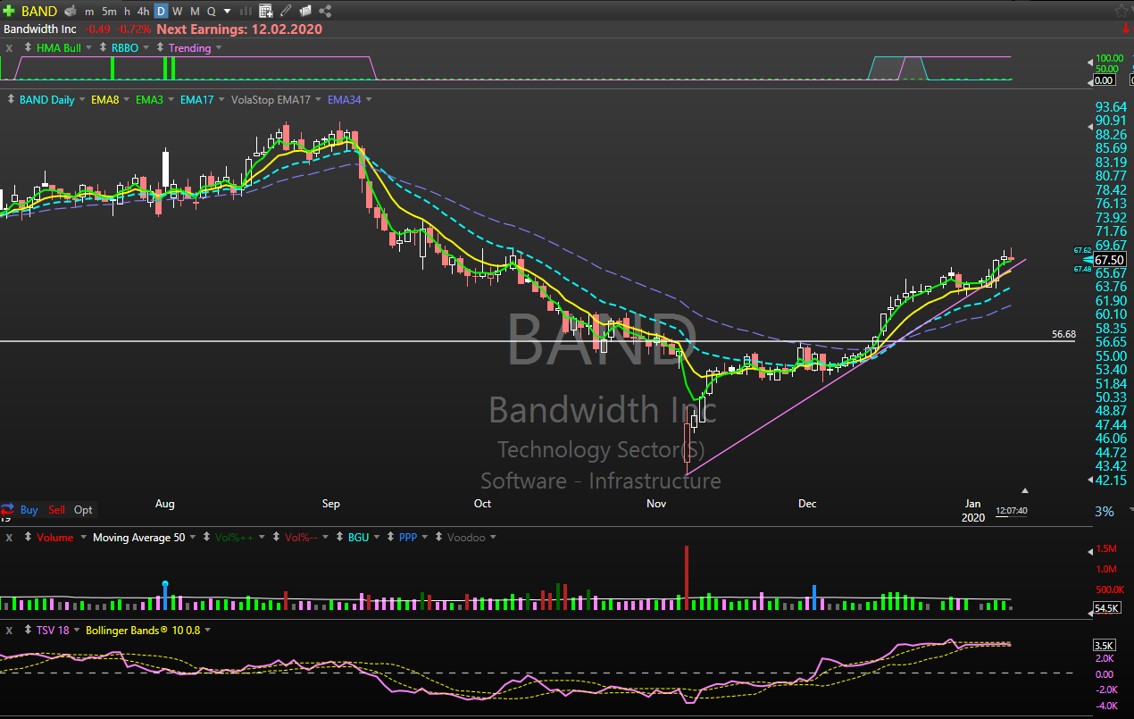
Task: Close the TSV 18 indicator pane
Action: [x=9, y=631]
